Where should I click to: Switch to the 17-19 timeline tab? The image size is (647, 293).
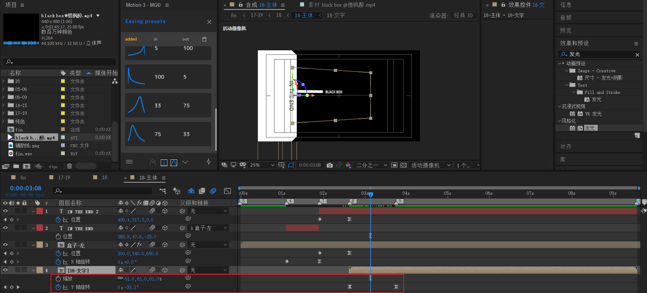click(x=64, y=178)
